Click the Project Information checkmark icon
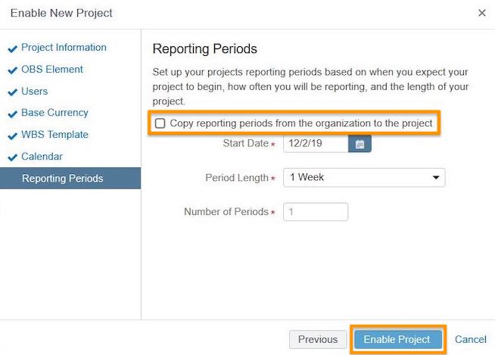Viewport: 495px width, 355px height. pos(12,49)
